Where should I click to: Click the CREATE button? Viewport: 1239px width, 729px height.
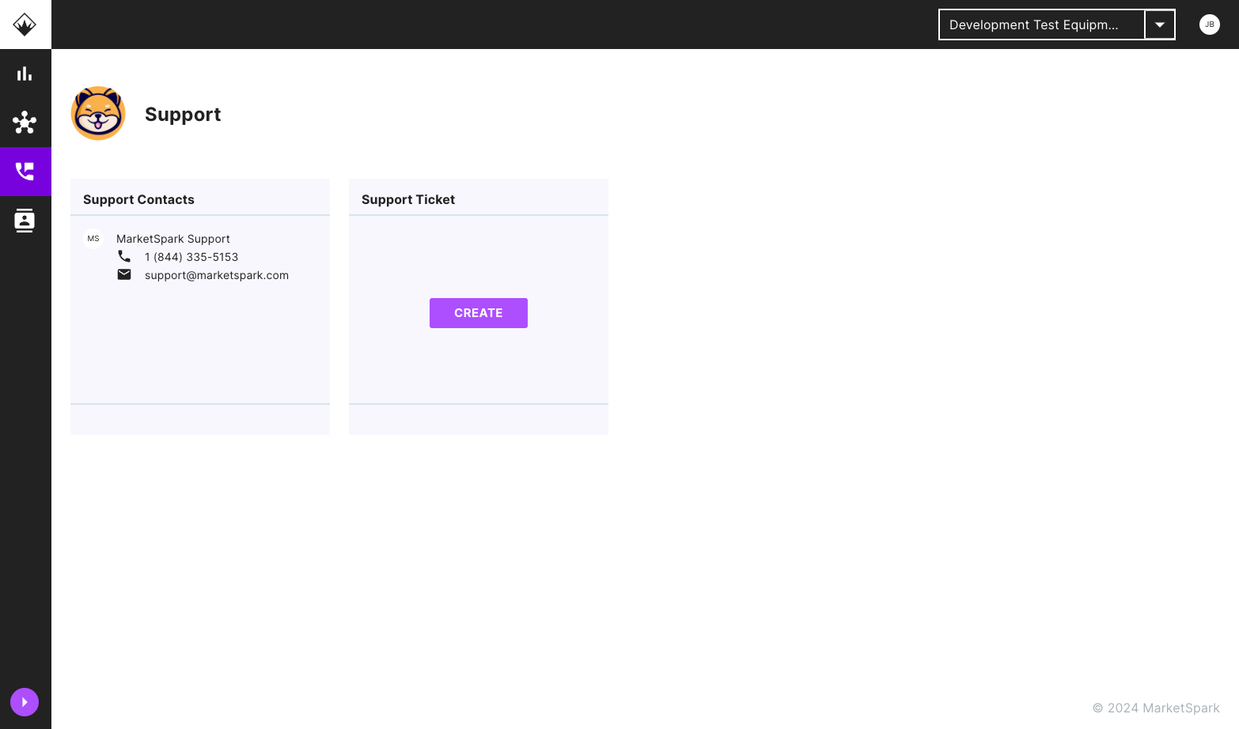[x=478, y=313]
